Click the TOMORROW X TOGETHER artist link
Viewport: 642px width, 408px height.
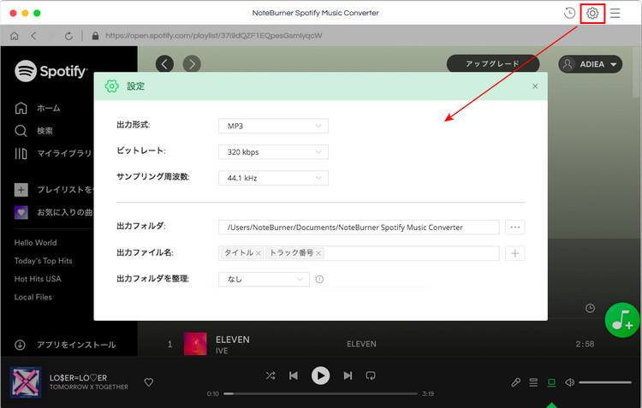(x=89, y=387)
